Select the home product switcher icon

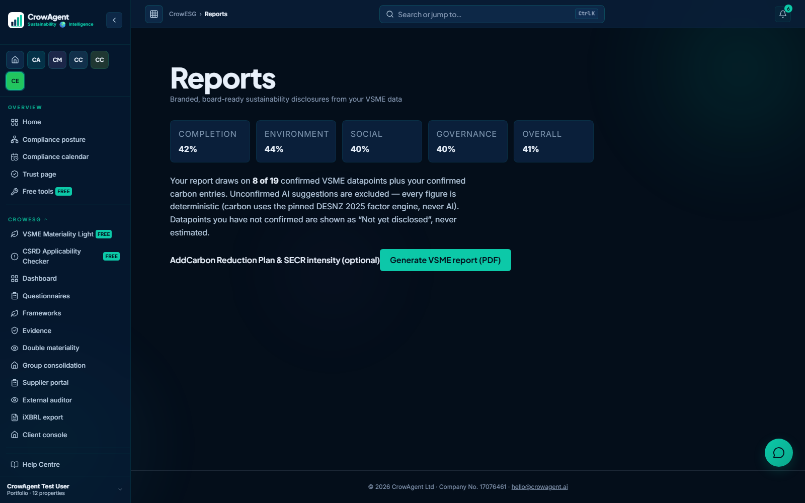pos(15,60)
